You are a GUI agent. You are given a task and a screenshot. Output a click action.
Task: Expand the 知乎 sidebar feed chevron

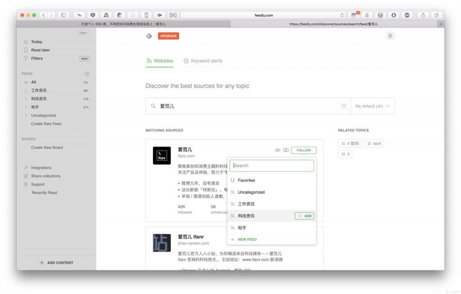pos(26,107)
